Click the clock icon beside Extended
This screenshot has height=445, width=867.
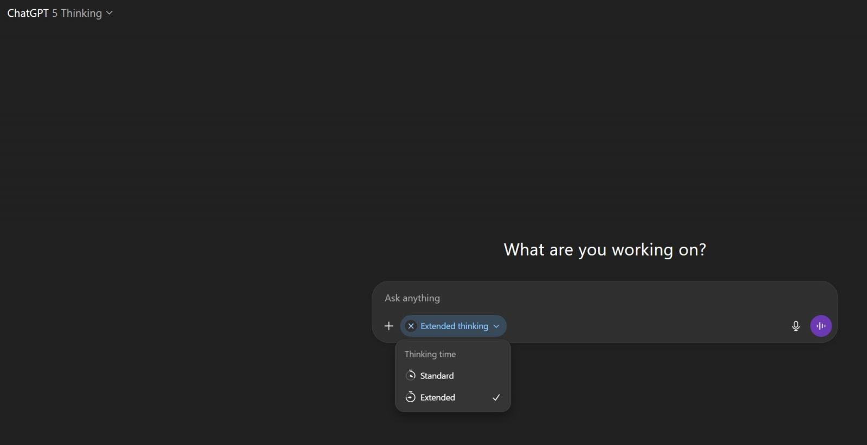coord(411,397)
